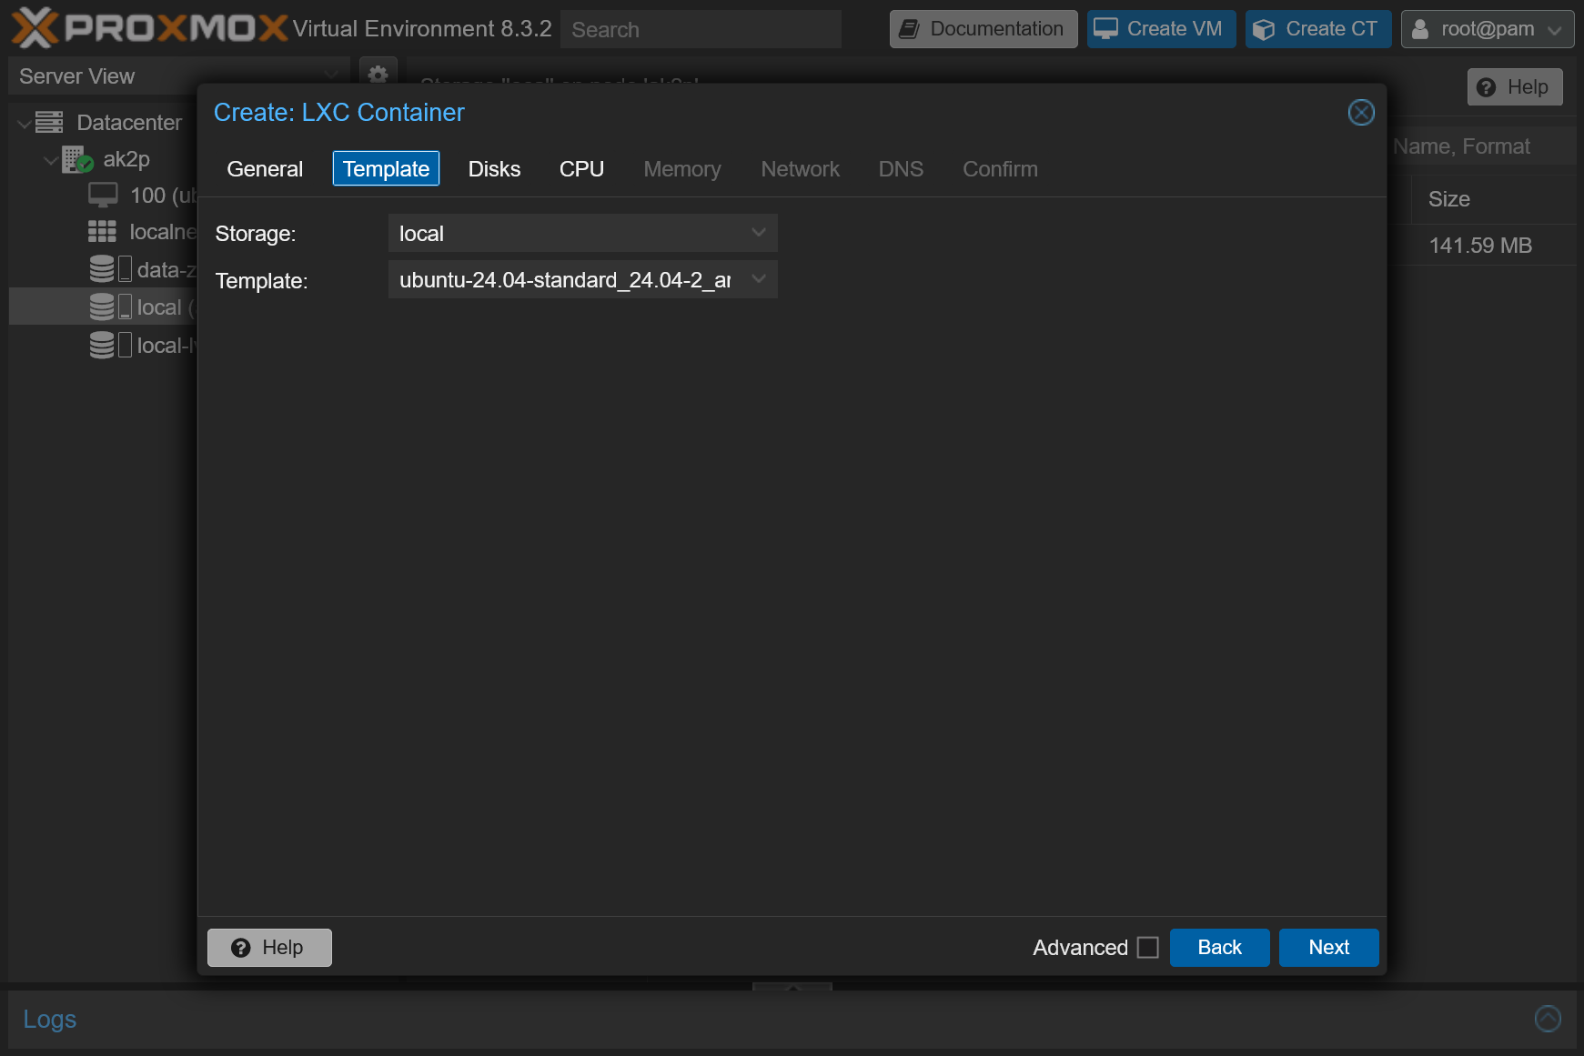Click the user icon beside root@pam
This screenshot has height=1056, width=1584.
[1419, 29]
